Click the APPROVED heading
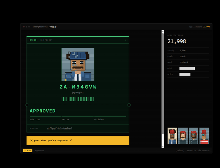 [x=42, y=111]
